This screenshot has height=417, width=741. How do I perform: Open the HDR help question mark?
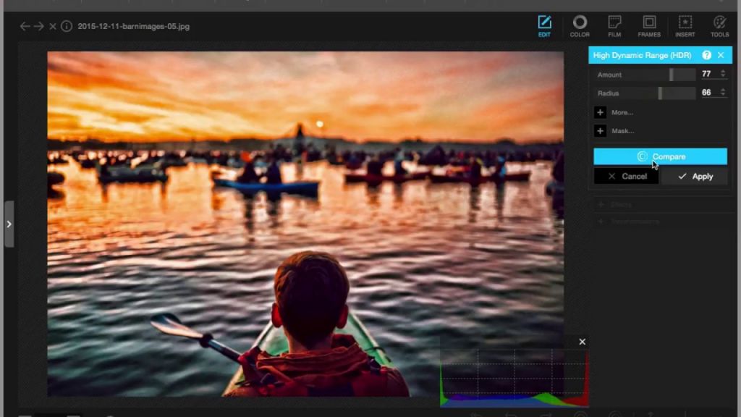click(706, 55)
